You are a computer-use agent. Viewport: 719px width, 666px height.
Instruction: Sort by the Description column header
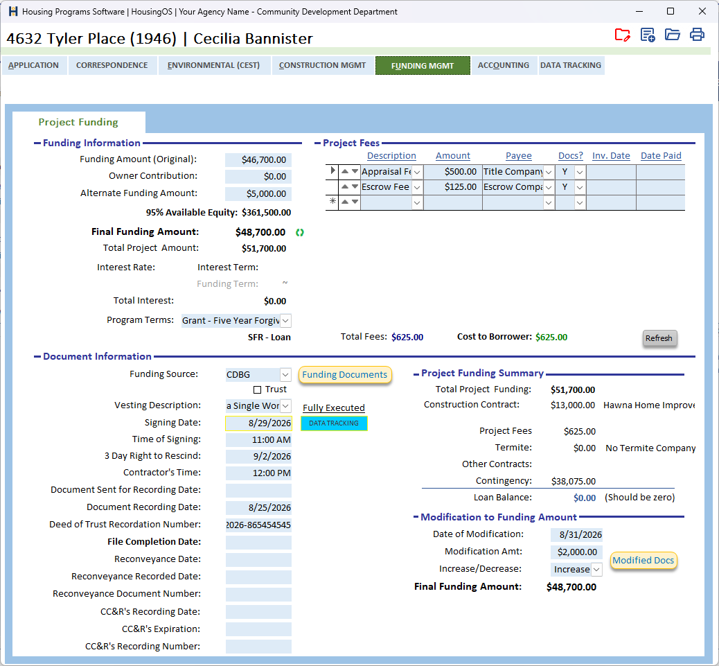(x=391, y=156)
